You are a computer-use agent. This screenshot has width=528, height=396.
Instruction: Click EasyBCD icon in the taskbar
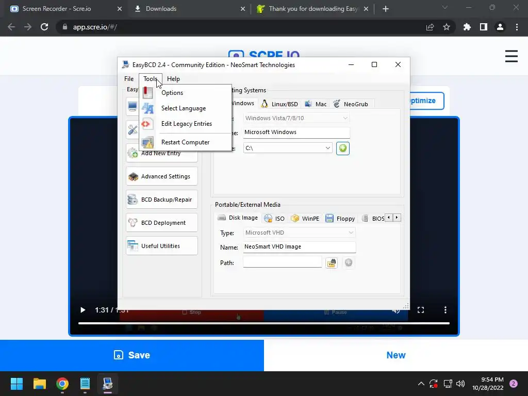click(x=108, y=384)
